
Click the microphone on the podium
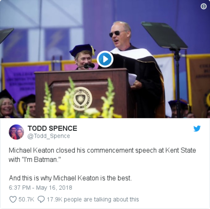pos(89,66)
